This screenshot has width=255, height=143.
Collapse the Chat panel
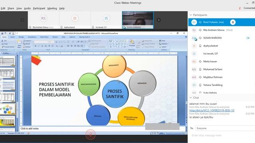point(191,98)
